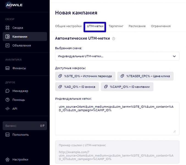Screen dimensions: 186x165
Task: Switch to the Таргетинг tab
Action: (116, 26)
